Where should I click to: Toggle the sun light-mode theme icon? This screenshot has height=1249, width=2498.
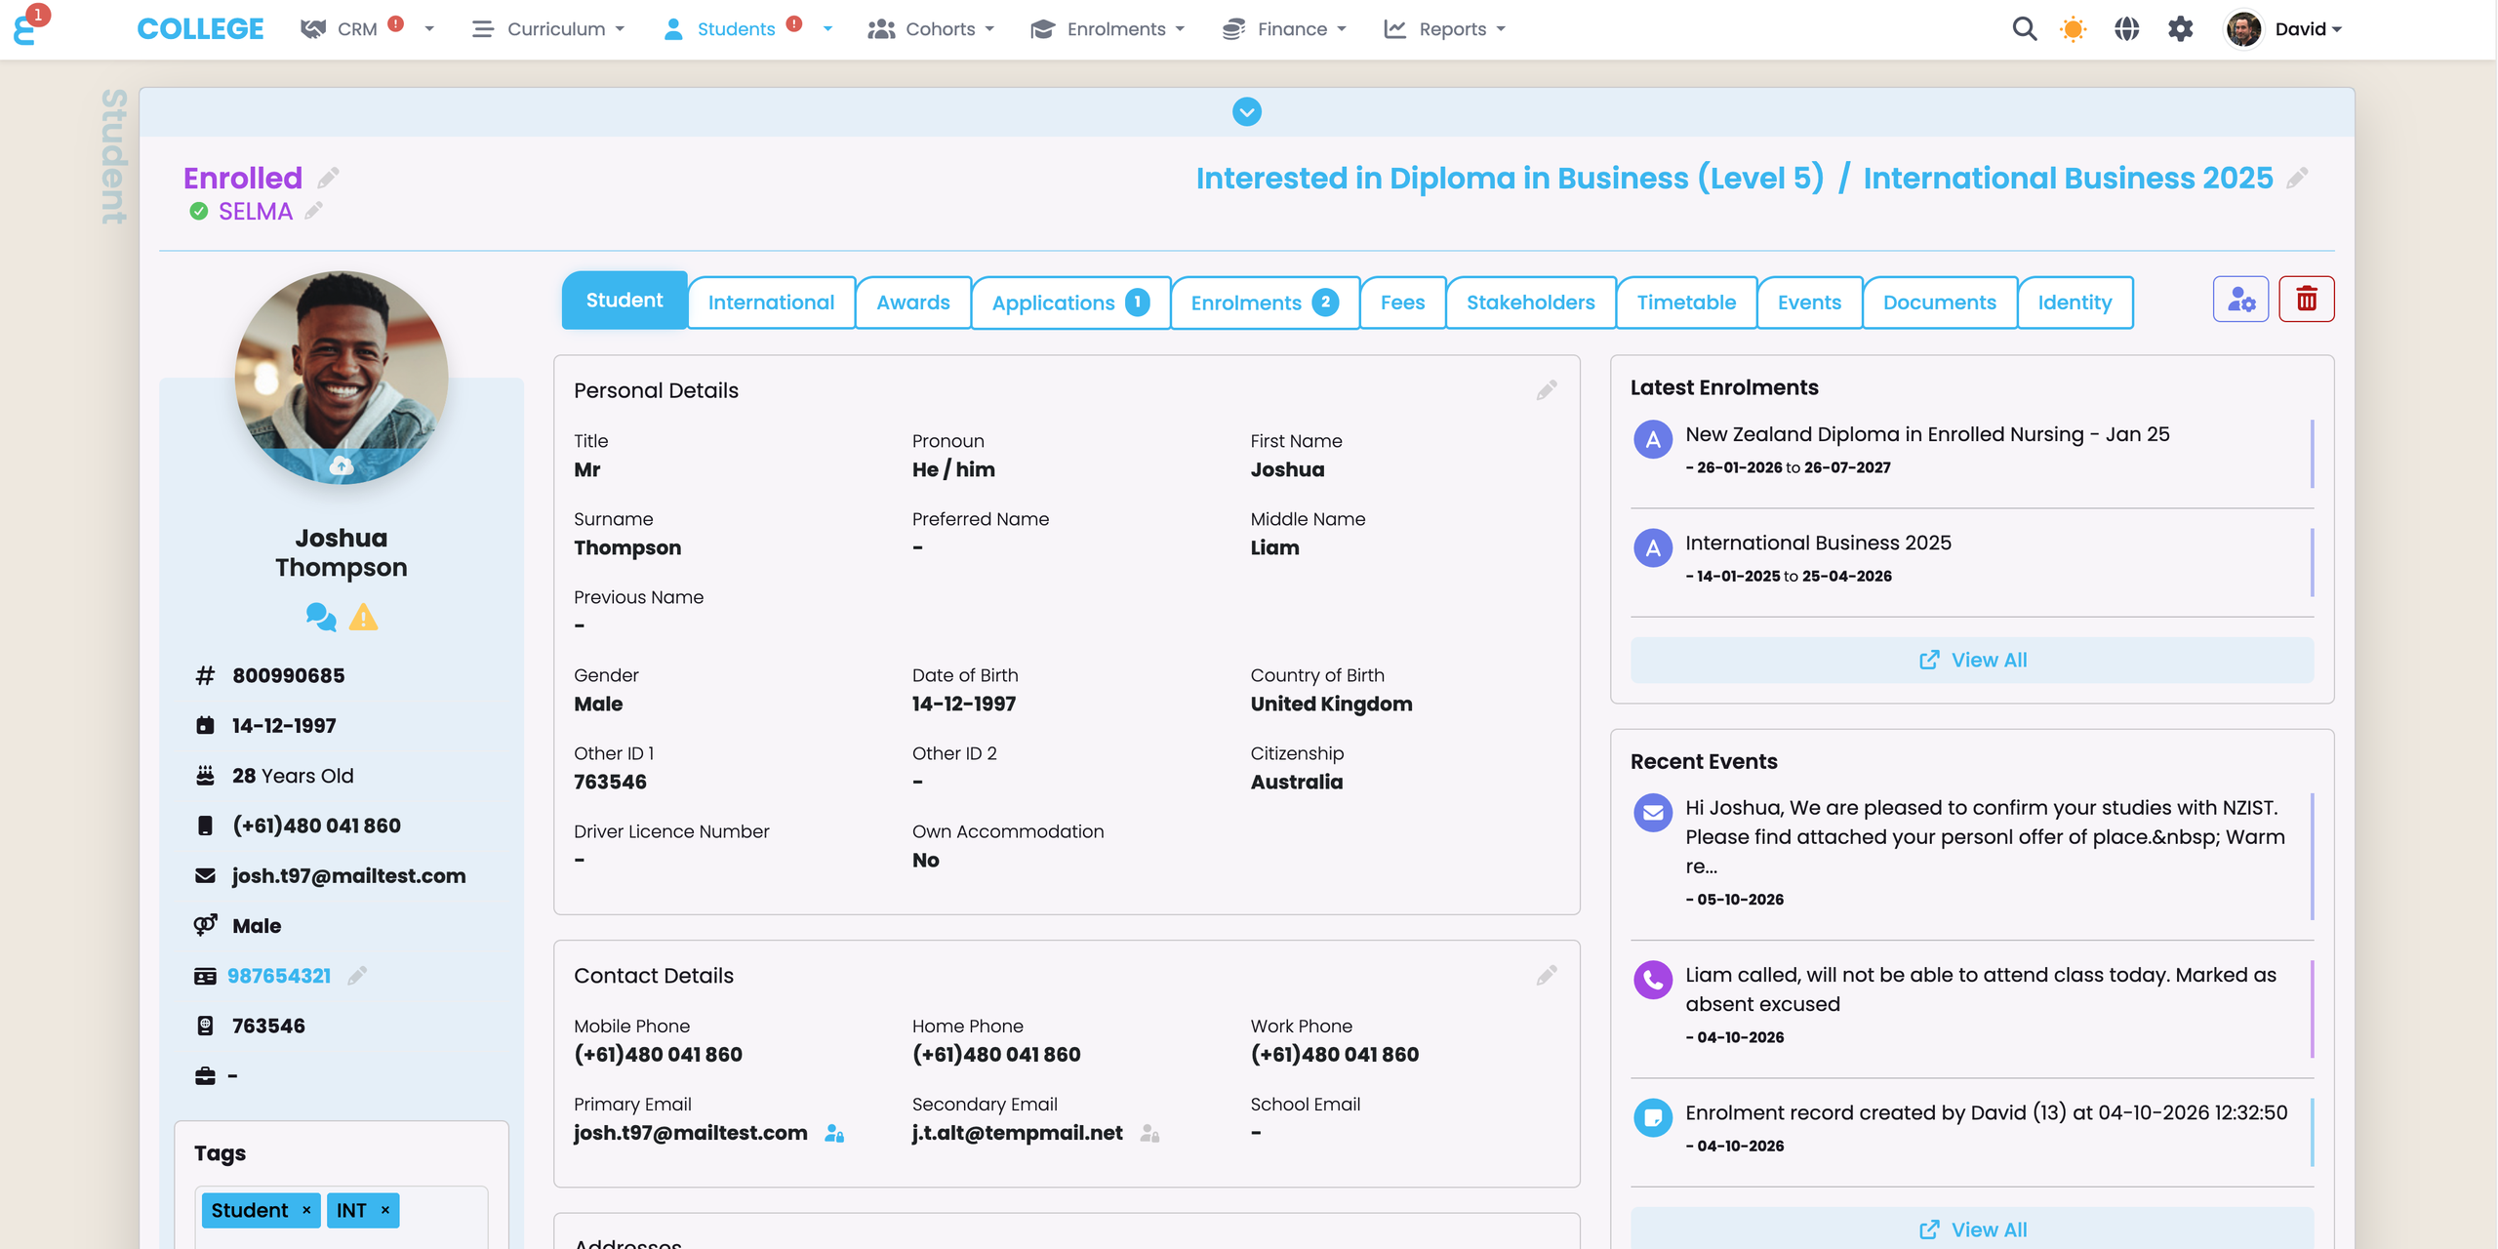(2073, 29)
